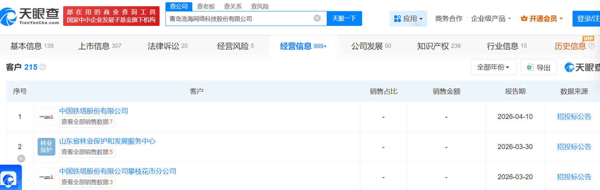
Task: View all sales data for 攀枝花市分公司 (3)
Action: pos(87,182)
